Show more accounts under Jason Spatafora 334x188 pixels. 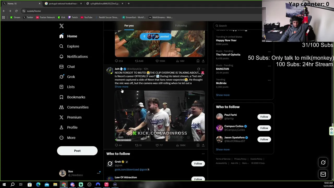223,150
